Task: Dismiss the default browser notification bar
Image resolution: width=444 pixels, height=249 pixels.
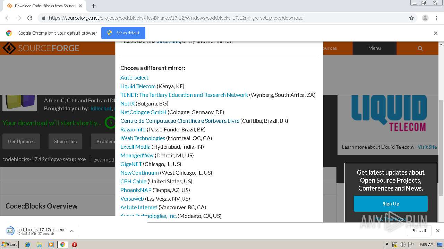Action: point(436,33)
